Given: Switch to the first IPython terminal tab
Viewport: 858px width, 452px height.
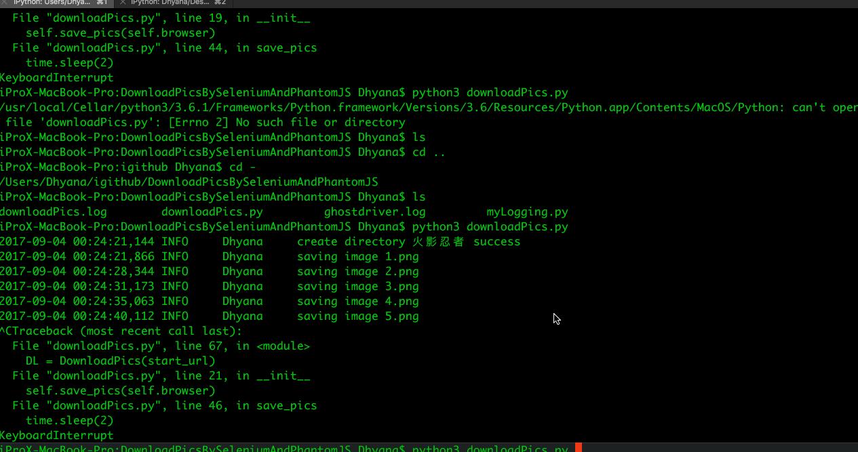Looking at the screenshot, I should (x=54, y=3).
